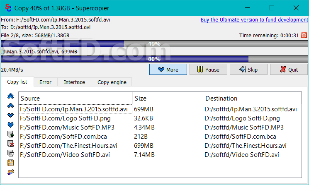Click the red shutdown timer icon
Screen dimensions: 309x185
tap(304, 35)
